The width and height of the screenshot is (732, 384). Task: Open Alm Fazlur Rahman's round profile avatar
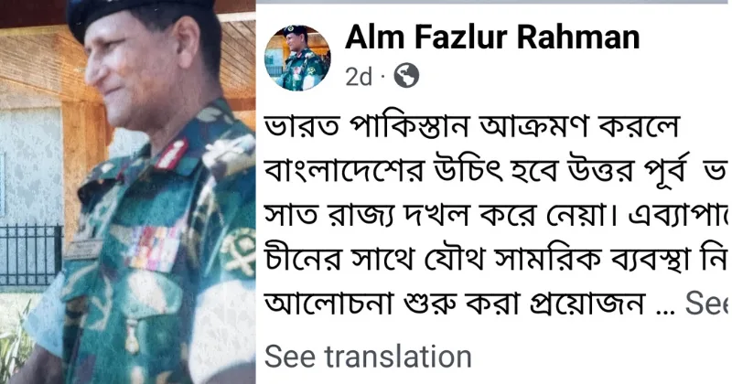[297, 58]
